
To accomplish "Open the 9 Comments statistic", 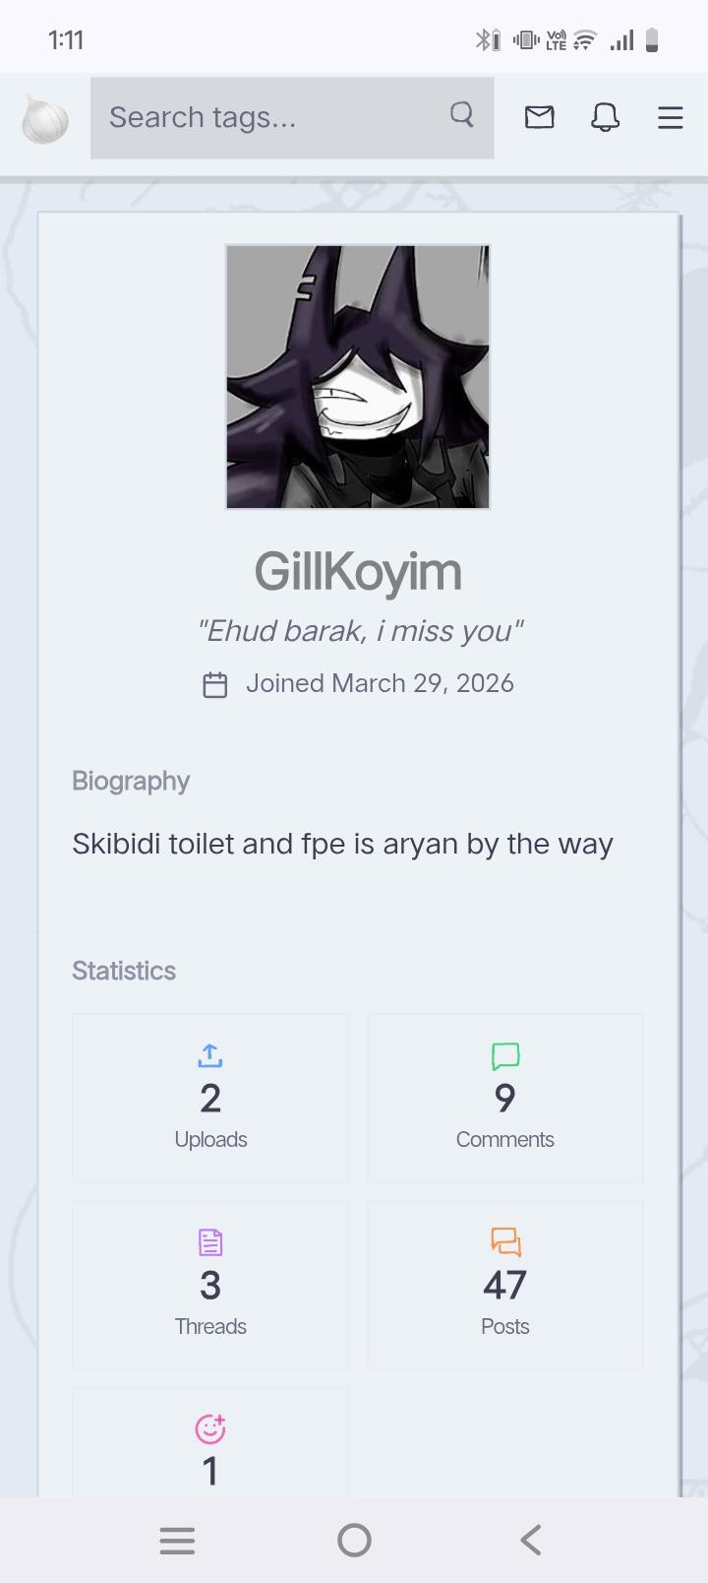I will tap(505, 1099).
